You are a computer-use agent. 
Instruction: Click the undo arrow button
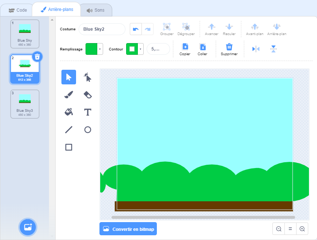136,29
